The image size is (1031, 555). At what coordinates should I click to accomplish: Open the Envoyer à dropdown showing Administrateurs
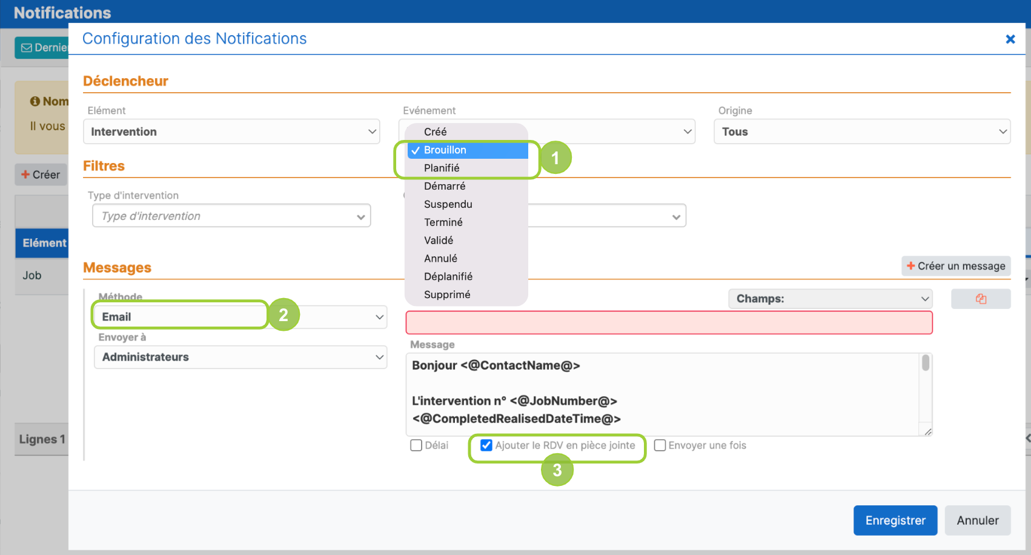tap(240, 357)
